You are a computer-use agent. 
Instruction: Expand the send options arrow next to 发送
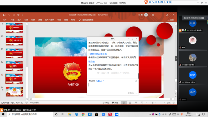(136, 93)
